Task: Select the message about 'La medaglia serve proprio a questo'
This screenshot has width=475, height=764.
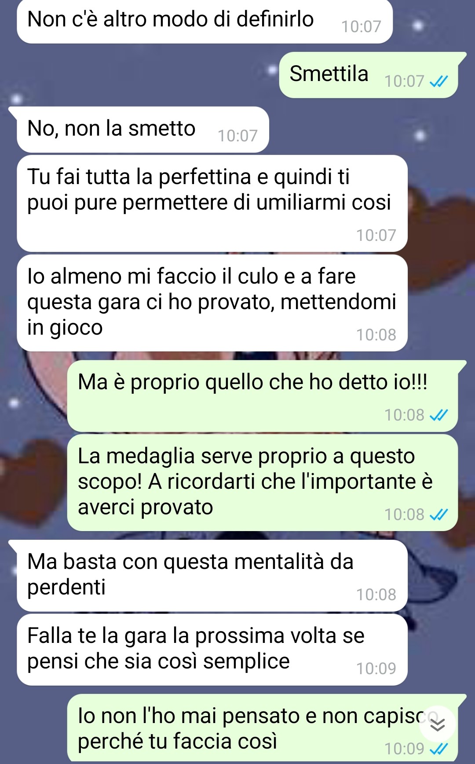Action: click(263, 483)
